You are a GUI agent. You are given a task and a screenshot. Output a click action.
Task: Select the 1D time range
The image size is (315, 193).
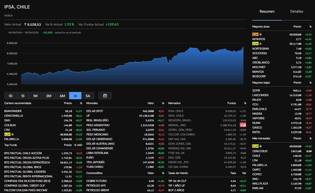pyautogui.click(x=11, y=96)
